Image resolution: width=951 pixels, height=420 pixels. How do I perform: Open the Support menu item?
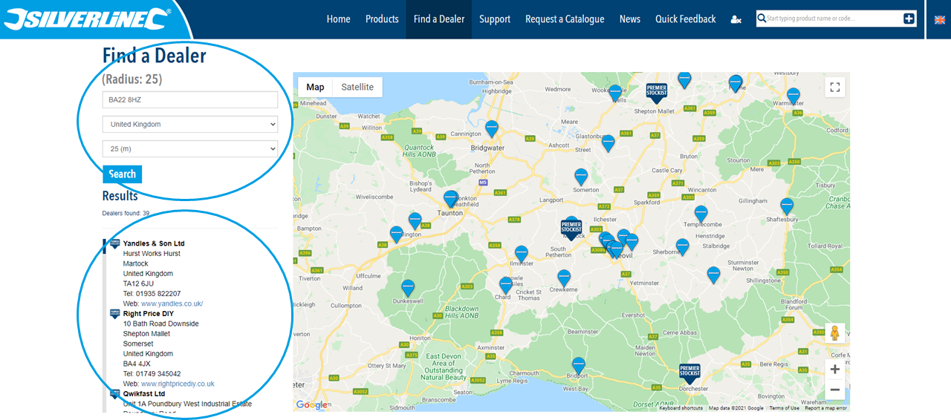point(495,19)
